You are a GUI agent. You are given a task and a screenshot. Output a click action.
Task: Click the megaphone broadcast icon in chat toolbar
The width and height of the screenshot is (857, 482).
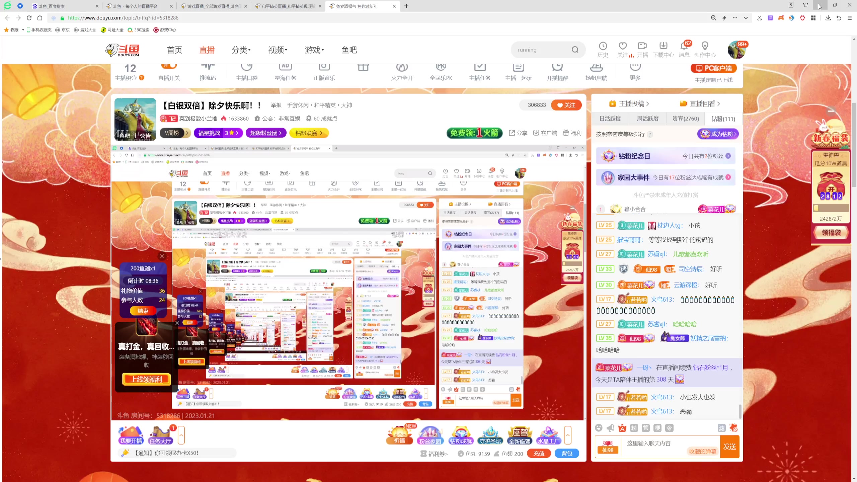(x=611, y=428)
